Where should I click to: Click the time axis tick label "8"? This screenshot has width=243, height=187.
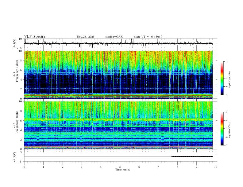point(177,167)
